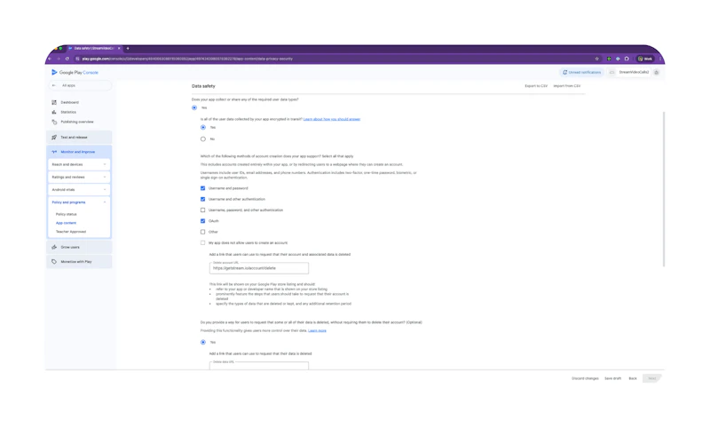The width and height of the screenshot is (710, 444).
Task: Click the Save draft button
Action: [612, 379]
